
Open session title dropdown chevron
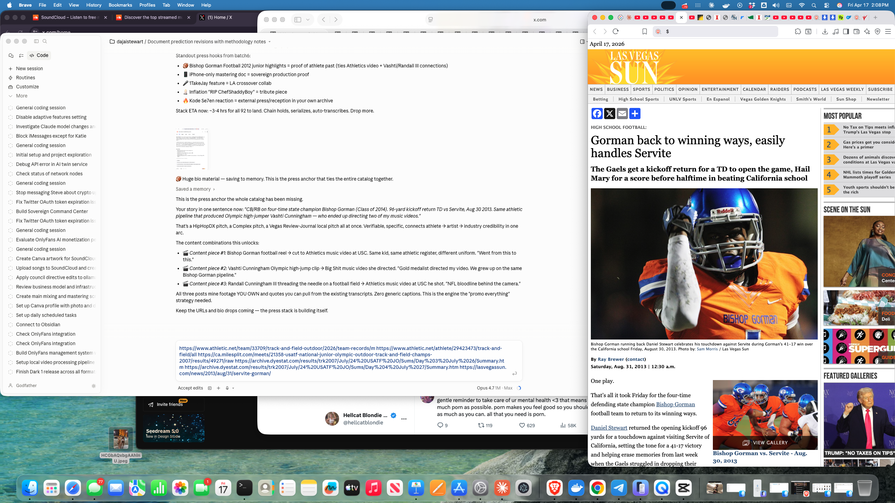point(270,42)
